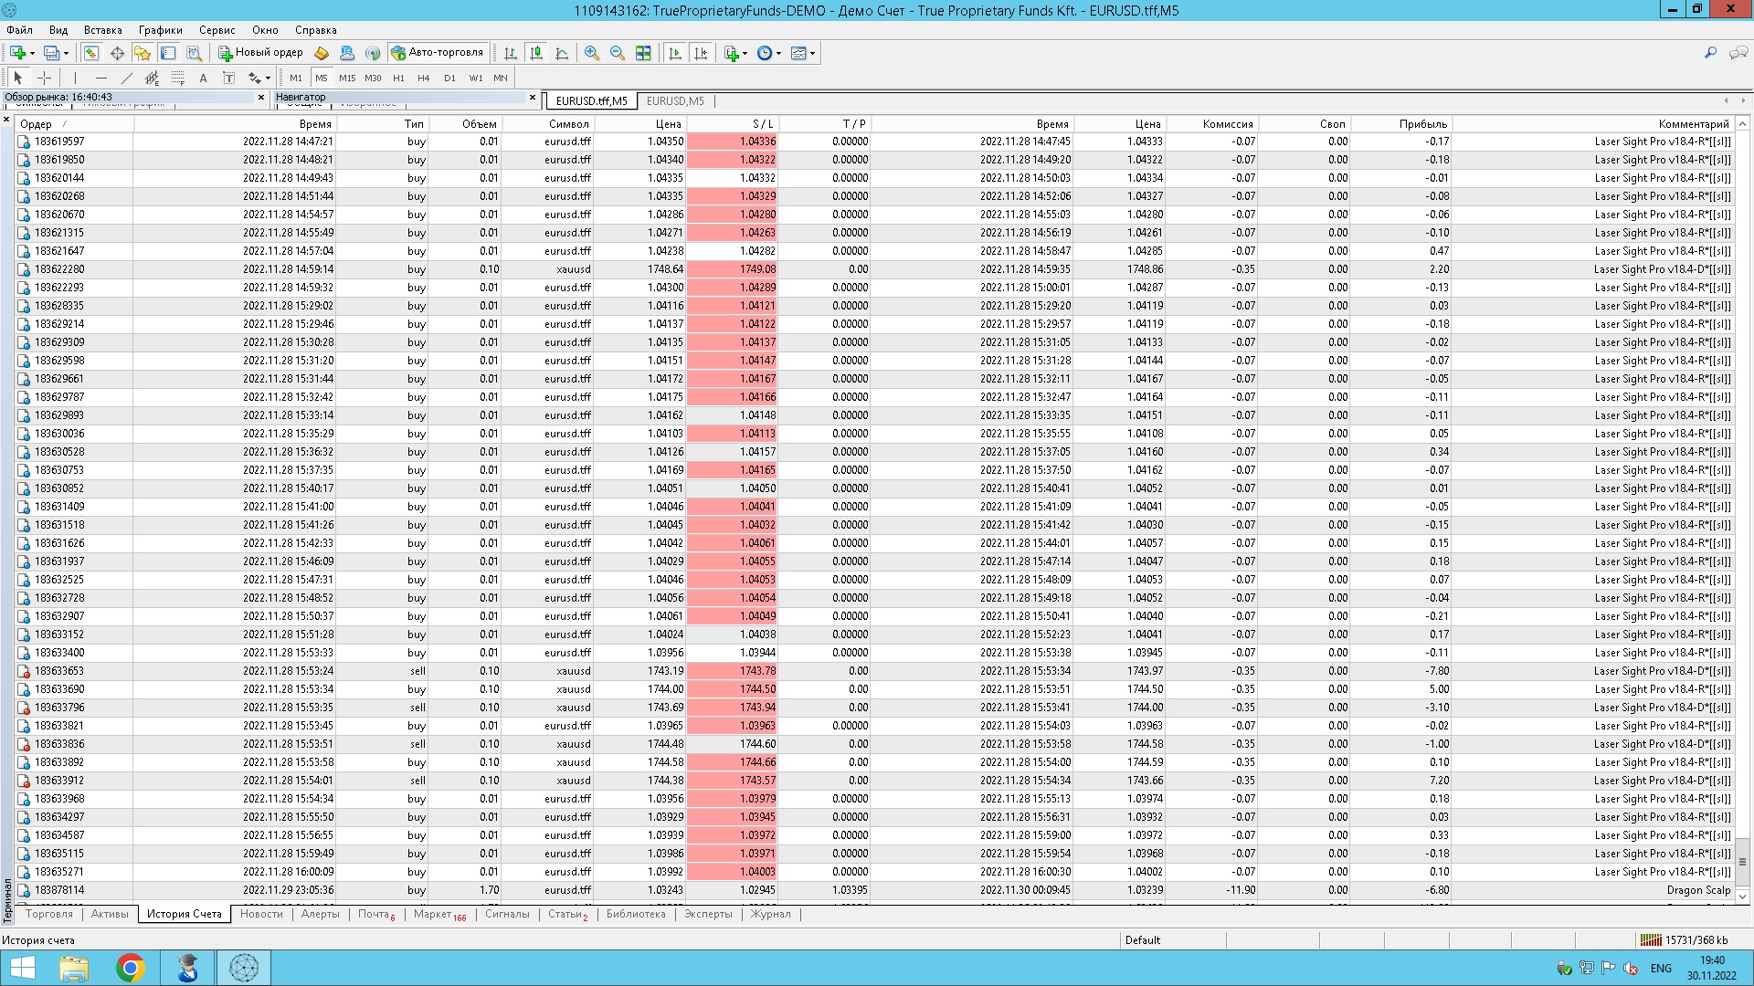This screenshot has height=986, width=1754.
Task: Select the crosshair tool
Action: [x=44, y=78]
